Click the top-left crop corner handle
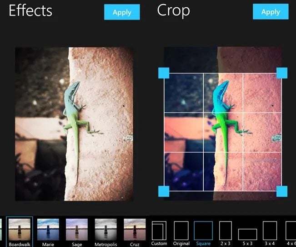This screenshot has height=247, width=296. coord(164,73)
